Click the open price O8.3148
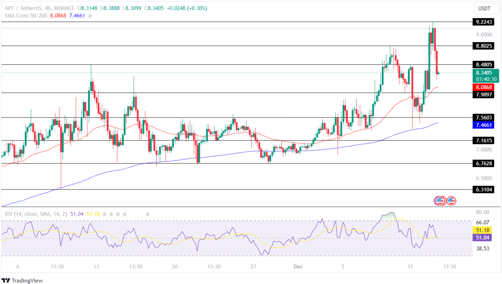The height and width of the screenshot is (284, 502). click(88, 8)
